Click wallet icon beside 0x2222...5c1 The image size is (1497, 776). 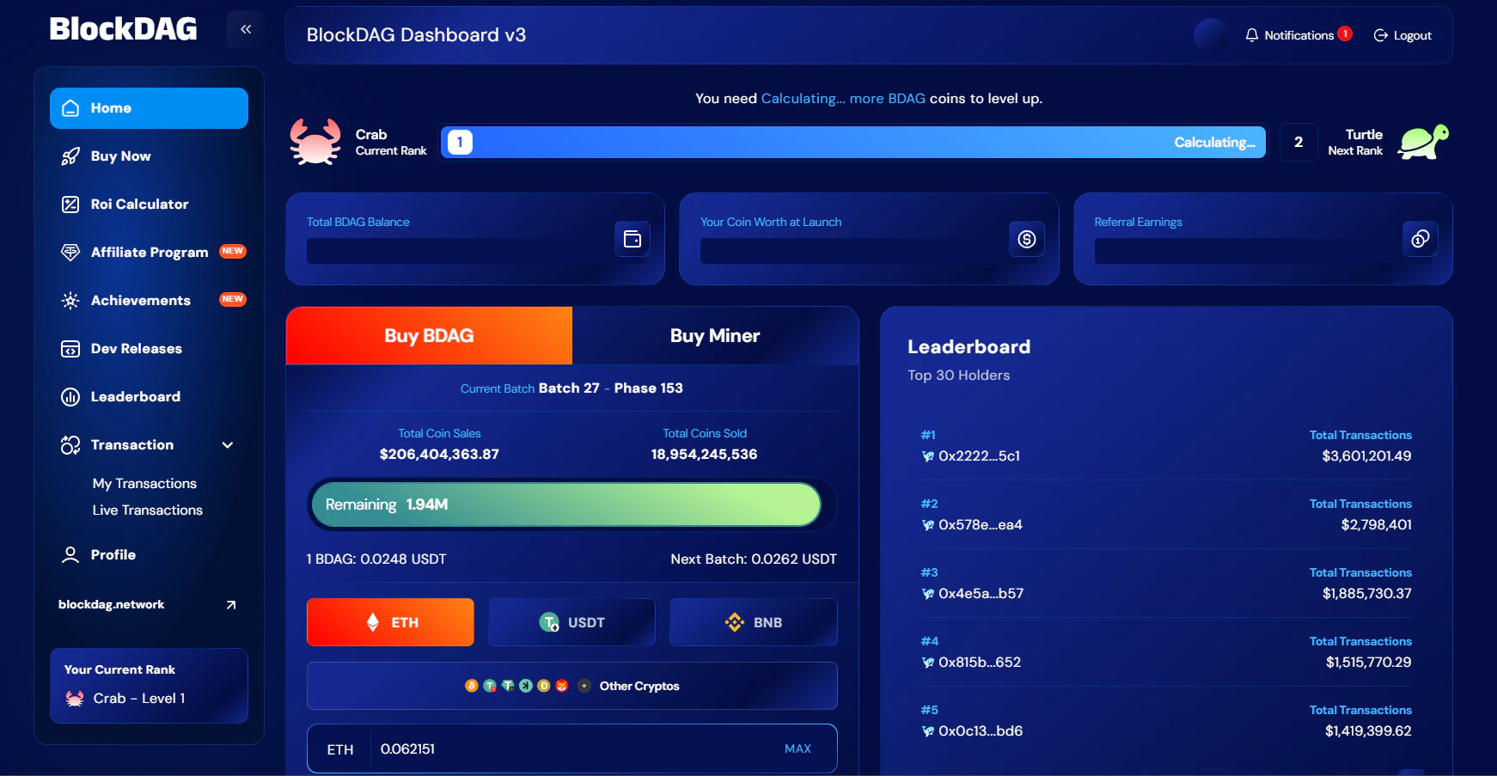pyautogui.click(x=928, y=456)
